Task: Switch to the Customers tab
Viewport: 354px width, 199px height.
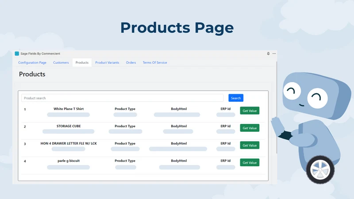Action: pos(61,62)
